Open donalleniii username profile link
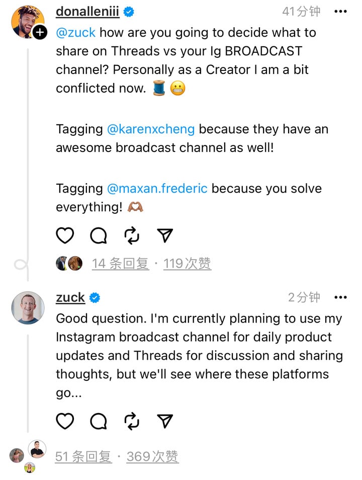Screen dimensions: 362x480 [x=87, y=12]
